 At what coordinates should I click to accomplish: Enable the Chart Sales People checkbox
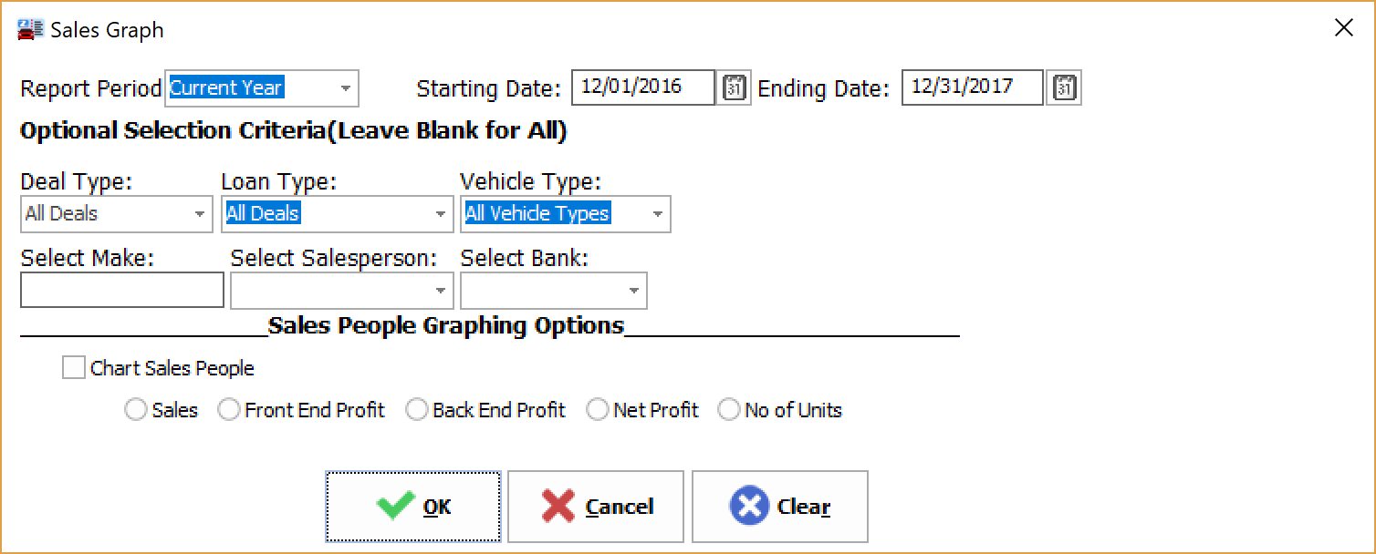pyautogui.click(x=73, y=366)
